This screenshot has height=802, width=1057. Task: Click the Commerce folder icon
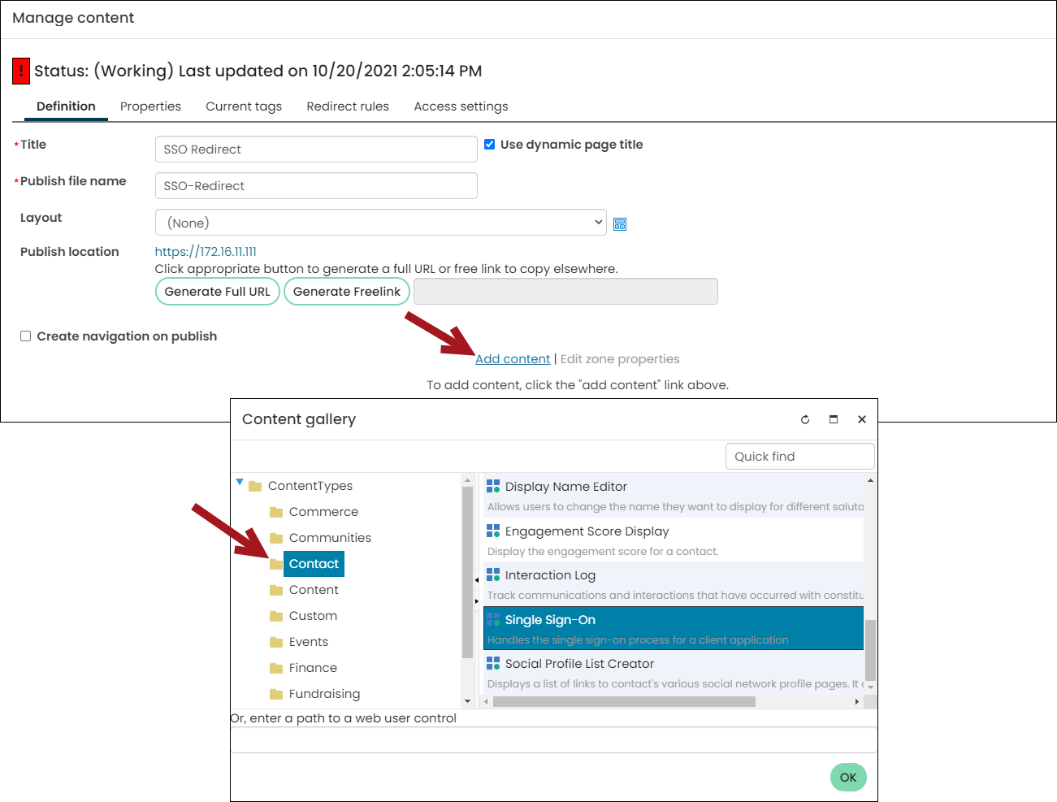tap(276, 512)
